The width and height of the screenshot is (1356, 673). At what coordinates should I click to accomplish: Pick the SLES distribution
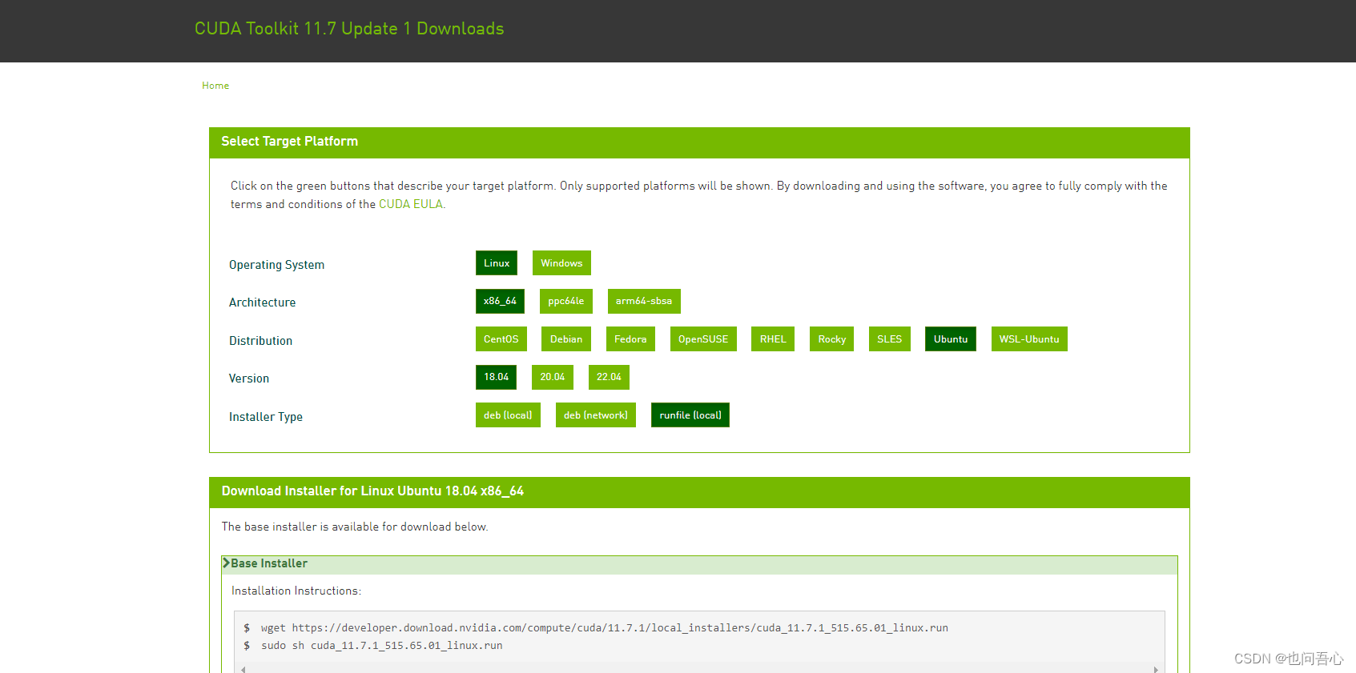coord(890,339)
